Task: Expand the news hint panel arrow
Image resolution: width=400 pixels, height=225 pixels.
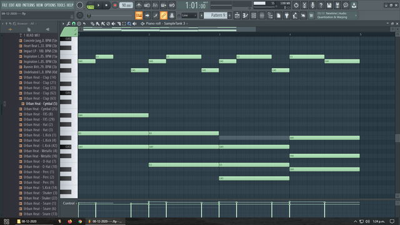Action: (356, 15)
